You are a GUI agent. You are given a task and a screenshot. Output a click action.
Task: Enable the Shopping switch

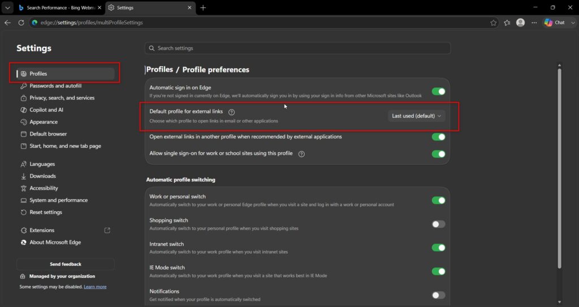click(438, 224)
